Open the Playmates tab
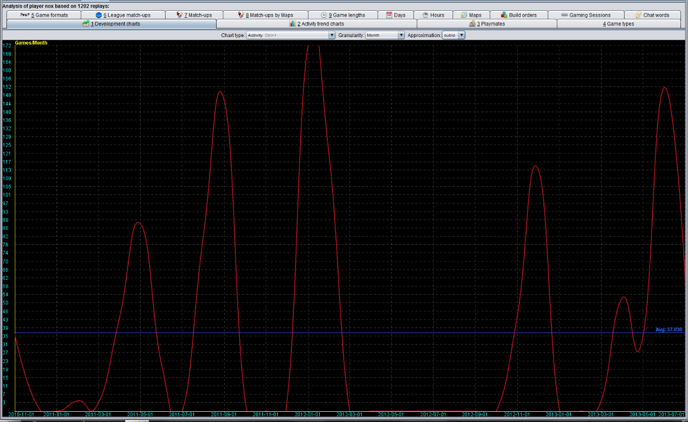Screen dimensions: 688x422 point(487,24)
